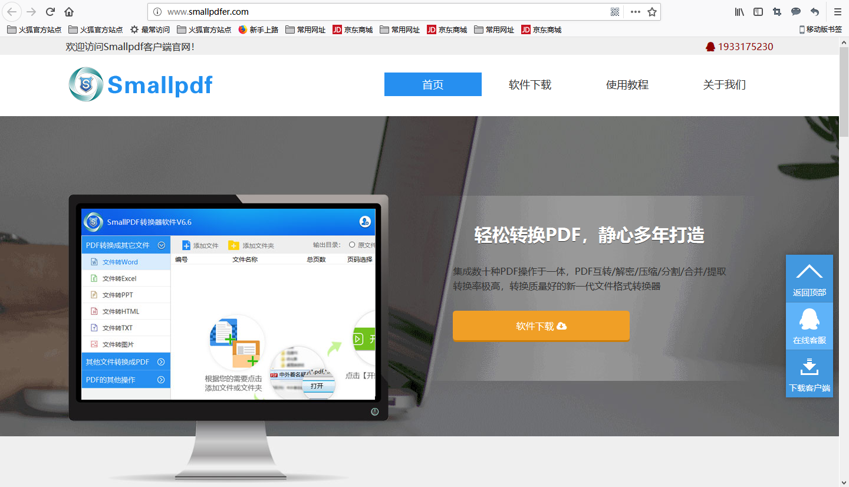Click the 页码选择 column header
The image size is (849, 487).
360,259
